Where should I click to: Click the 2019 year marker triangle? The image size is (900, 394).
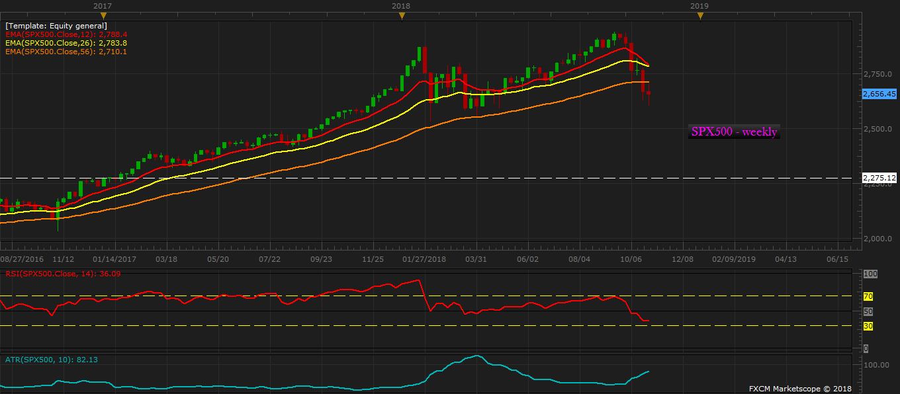click(x=700, y=16)
